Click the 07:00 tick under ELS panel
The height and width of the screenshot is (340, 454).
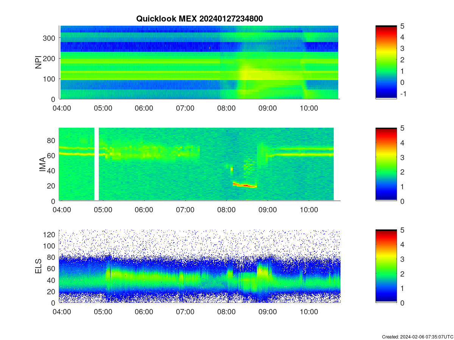pyautogui.click(x=185, y=312)
